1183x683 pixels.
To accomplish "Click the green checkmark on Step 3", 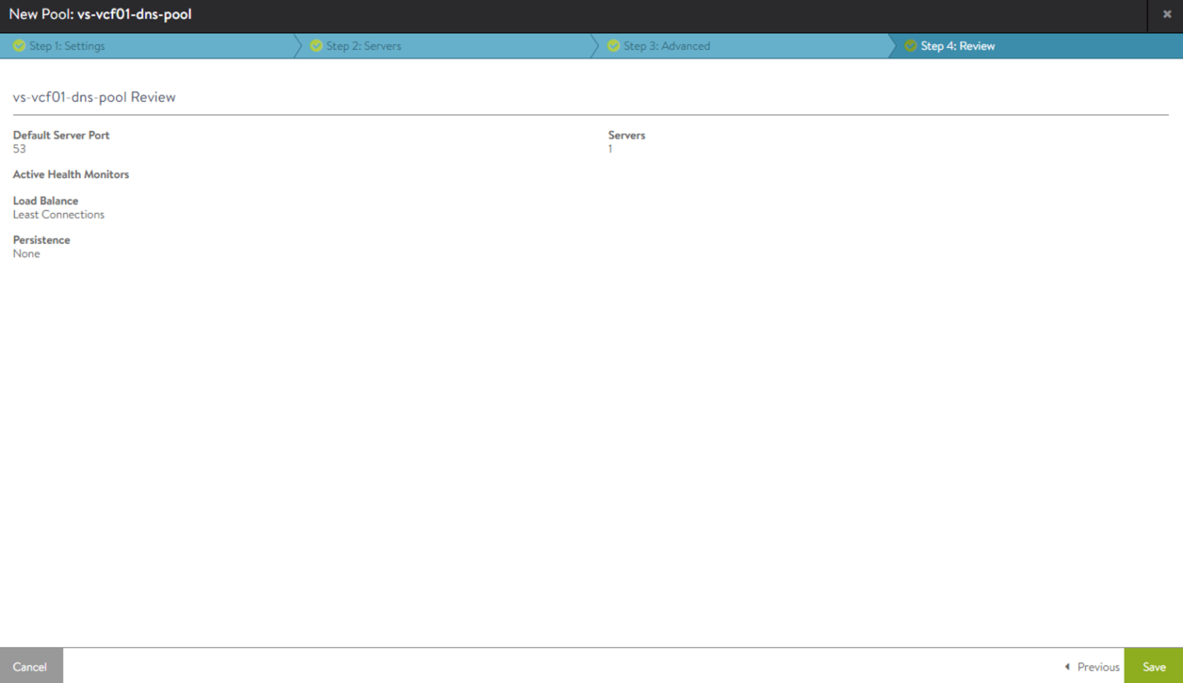I will click(x=613, y=46).
